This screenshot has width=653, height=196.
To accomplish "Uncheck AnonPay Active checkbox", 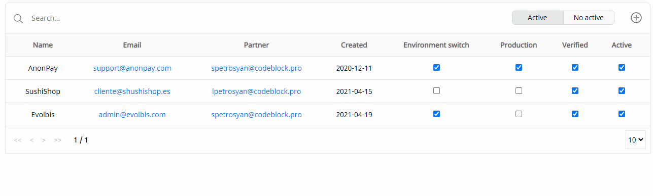I will click(x=622, y=68).
